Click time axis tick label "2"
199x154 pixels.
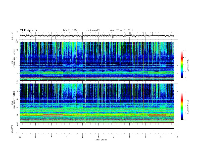(51, 137)
